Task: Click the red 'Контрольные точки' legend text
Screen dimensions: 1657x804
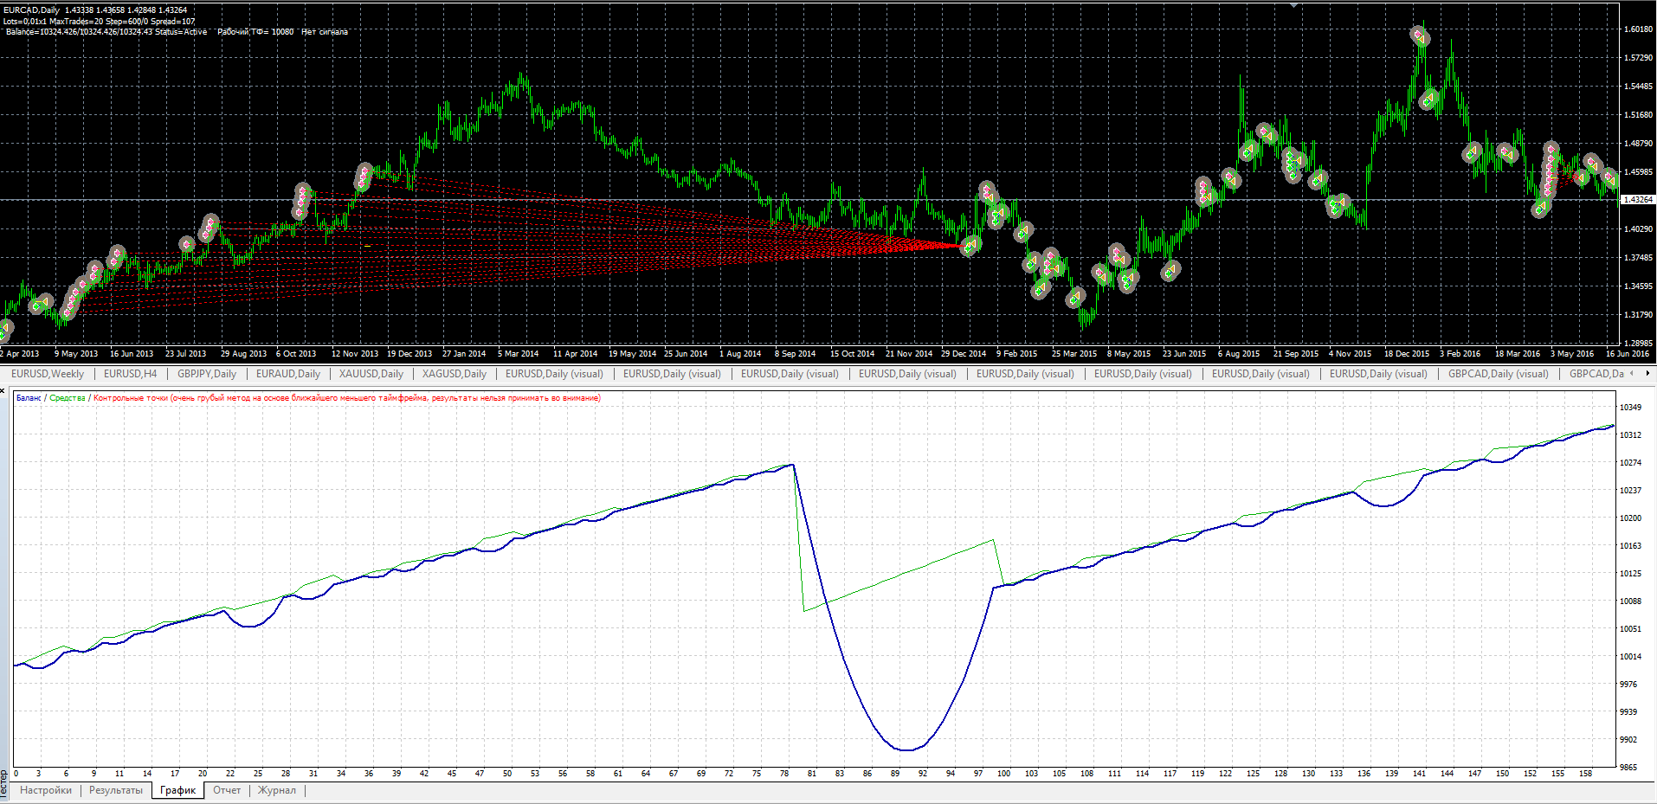Action: click(346, 398)
